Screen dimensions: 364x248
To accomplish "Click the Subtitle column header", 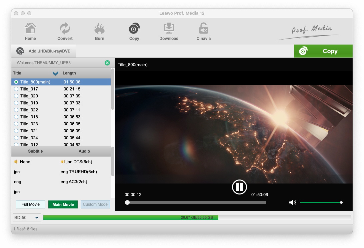I will pyautogui.click(x=35, y=151).
